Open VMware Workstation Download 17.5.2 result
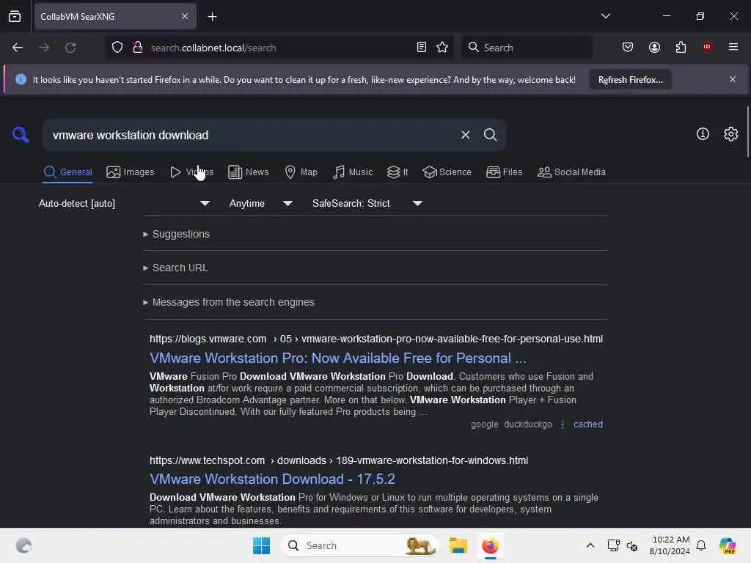The image size is (751, 563). [x=272, y=479]
